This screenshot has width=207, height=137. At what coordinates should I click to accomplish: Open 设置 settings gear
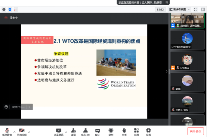pos(148,132)
